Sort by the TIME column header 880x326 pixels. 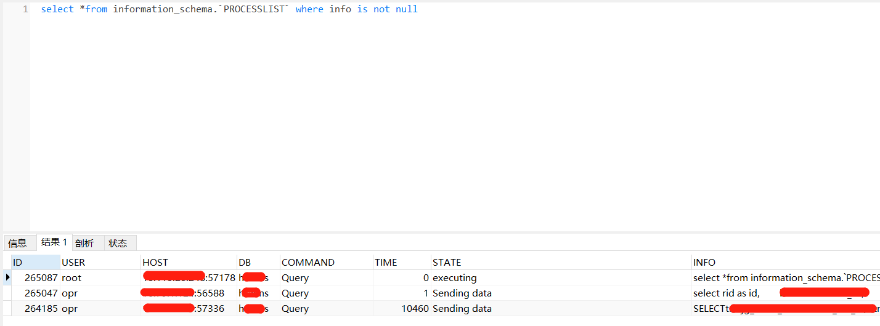pyautogui.click(x=401, y=262)
